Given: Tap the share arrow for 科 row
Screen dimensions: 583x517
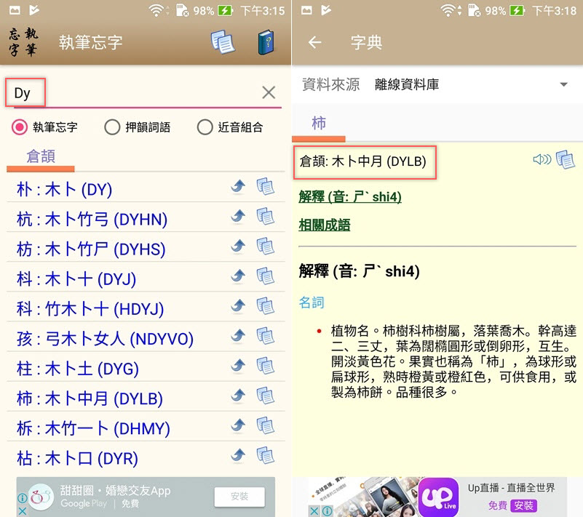Looking at the screenshot, I should 238,305.
